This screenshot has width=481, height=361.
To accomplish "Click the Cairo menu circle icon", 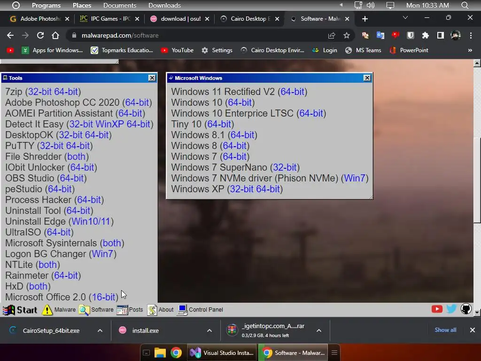I will tap(16, 5).
